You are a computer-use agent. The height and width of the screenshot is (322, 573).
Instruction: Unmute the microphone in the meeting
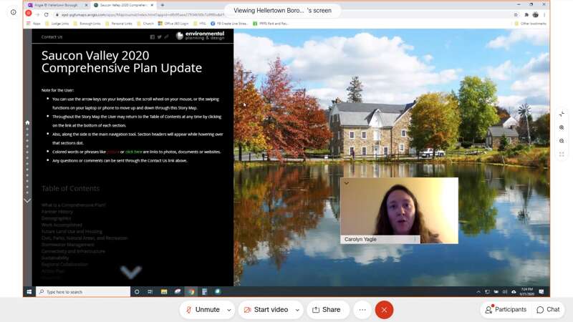[x=203, y=310]
